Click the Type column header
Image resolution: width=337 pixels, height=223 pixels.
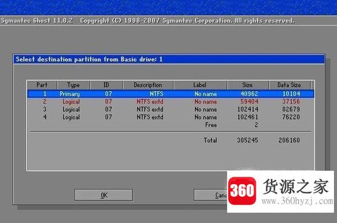tap(73, 85)
